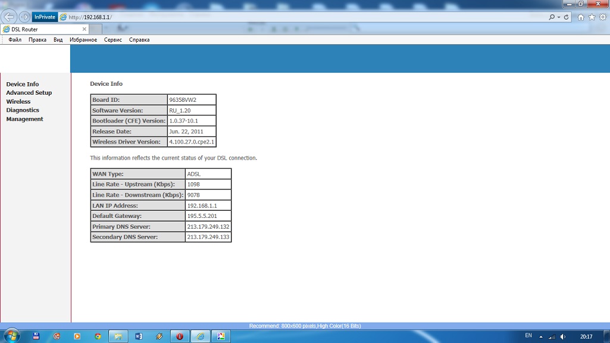
Task: Click the floppy disk icon in taskbar
Action: click(x=36, y=336)
